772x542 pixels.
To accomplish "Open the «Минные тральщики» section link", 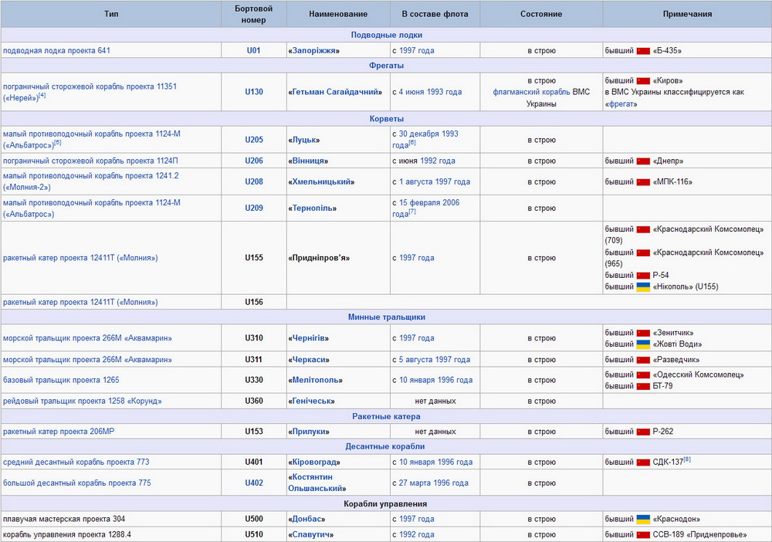I will tap(387, 317).
